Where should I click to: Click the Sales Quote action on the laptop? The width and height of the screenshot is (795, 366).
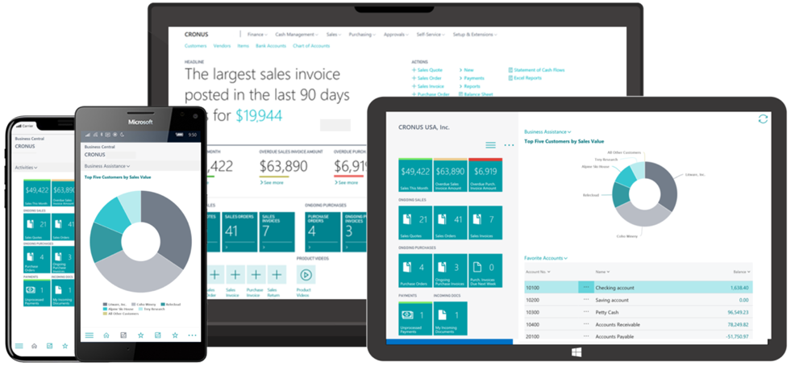[427, 70]
